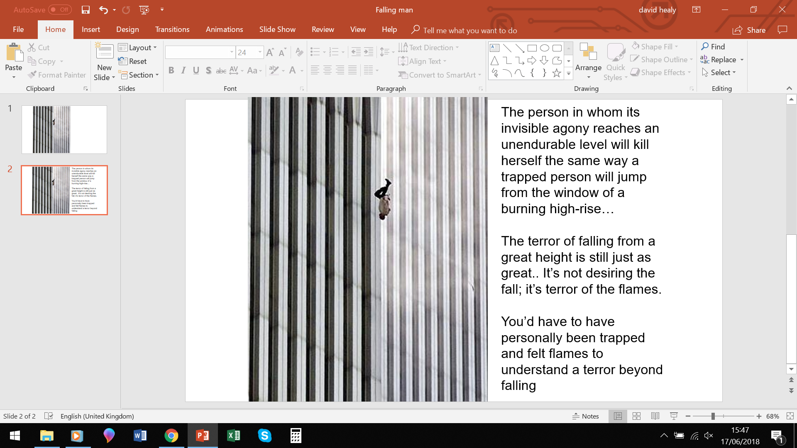The height and width of the screenshot is (448, 797).
Task: Open the font size dropdown
Action: (x=260, y=52)
